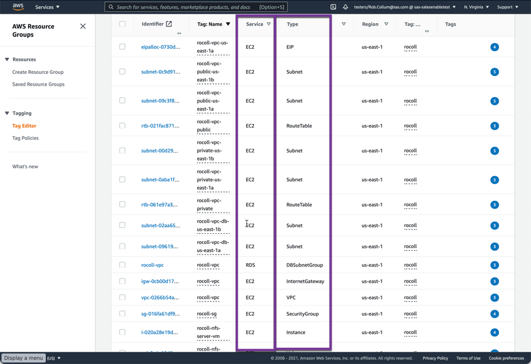This screenshot has width=531, height=364.
Task: Toggle the select-all checkbox in header
Action: 122,24
